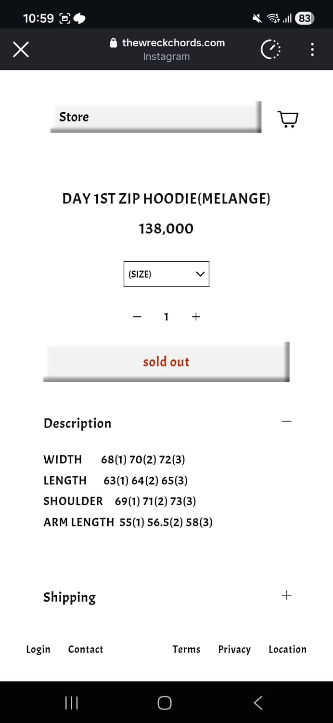This screenshot has width=333, height=723.
Task: Tap the three-dot browser menu icon
Action: point(312,49)
